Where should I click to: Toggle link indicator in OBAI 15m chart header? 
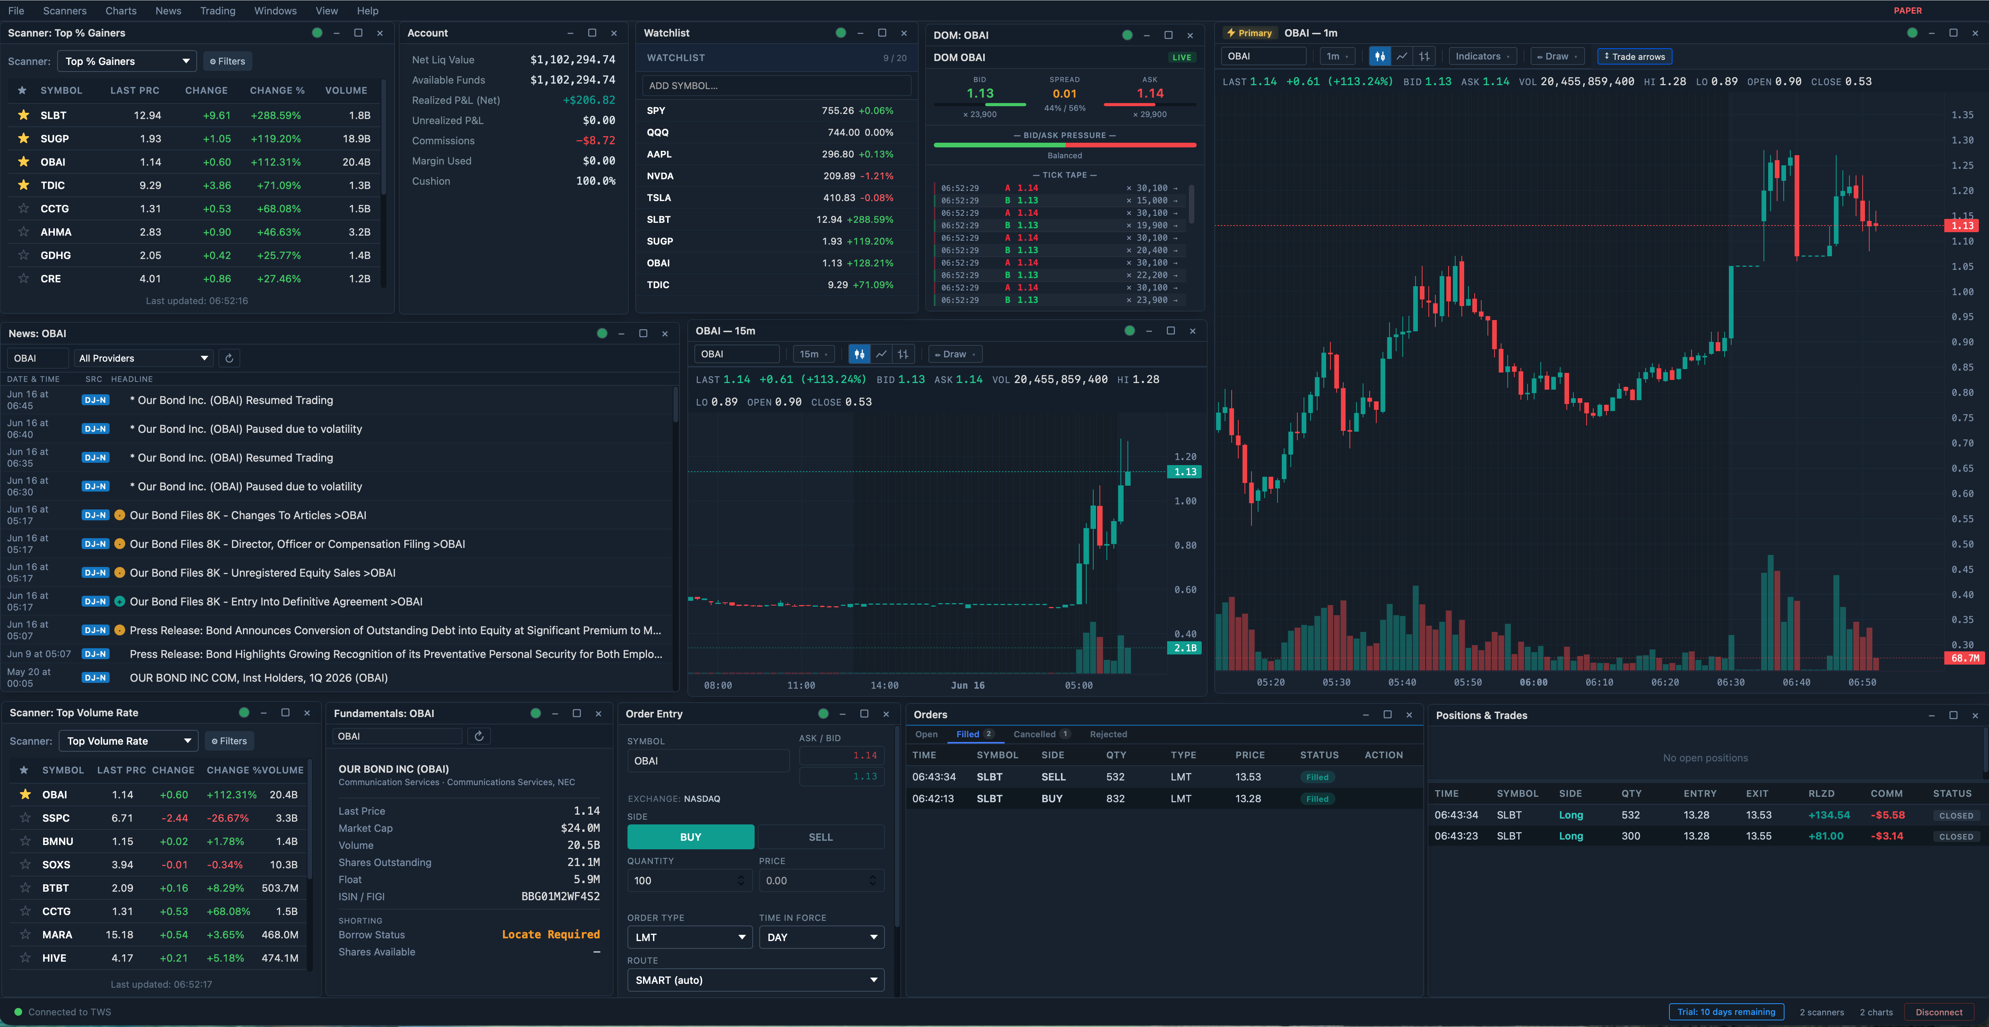(1130, 331)
